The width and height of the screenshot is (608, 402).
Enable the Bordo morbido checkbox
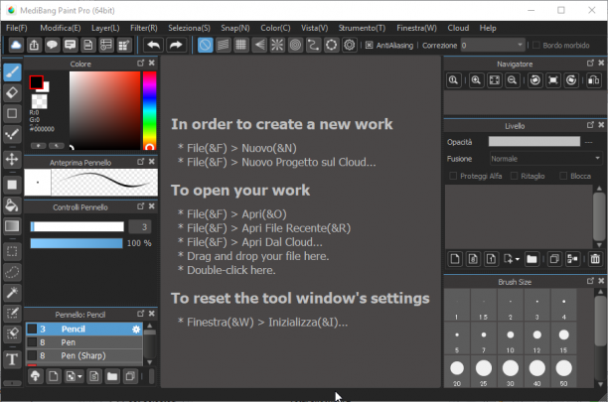coord(536,46)
